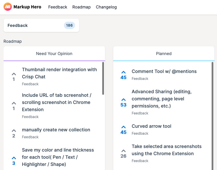Open the Feedback board card with 186 posts
The height and width of the screenshot is (170, 217).
point(41,25)
